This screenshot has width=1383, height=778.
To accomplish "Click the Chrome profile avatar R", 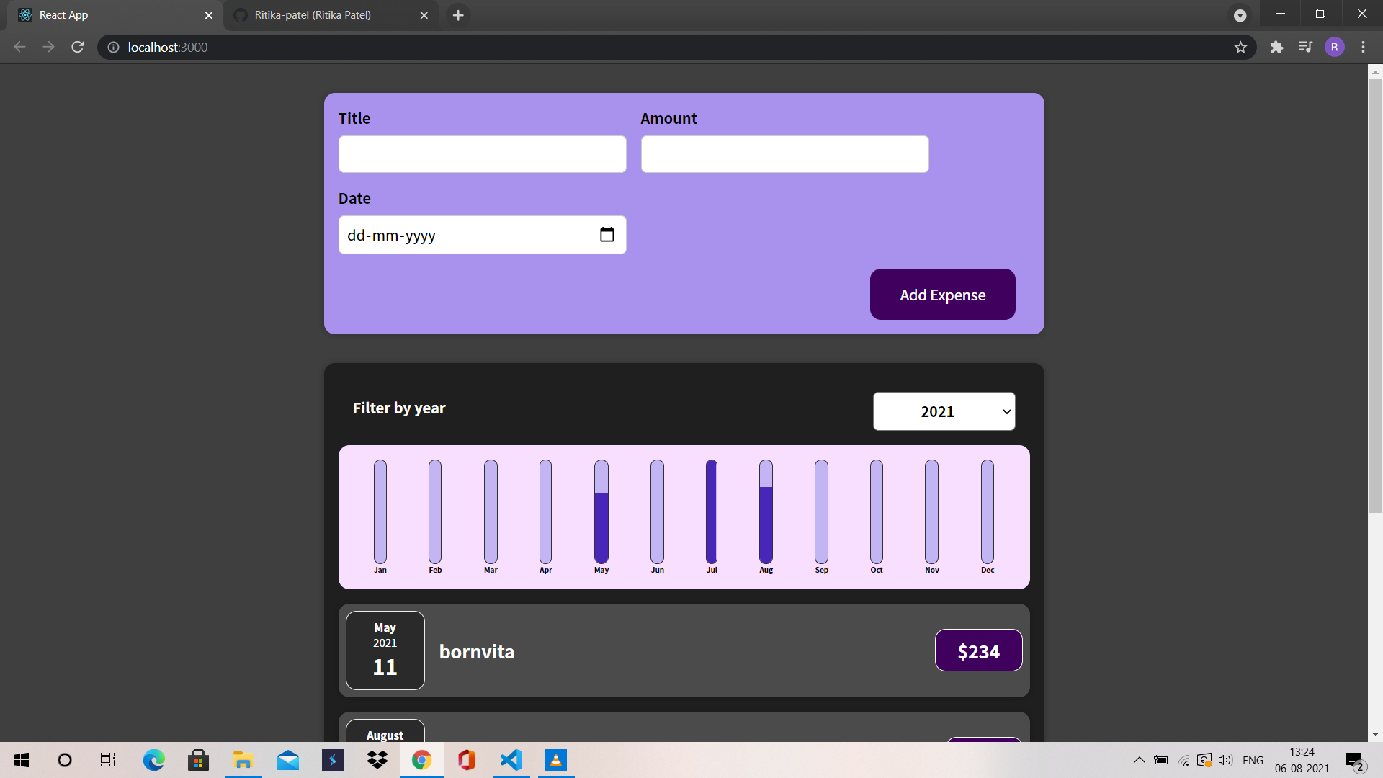I will (1335, 47).
